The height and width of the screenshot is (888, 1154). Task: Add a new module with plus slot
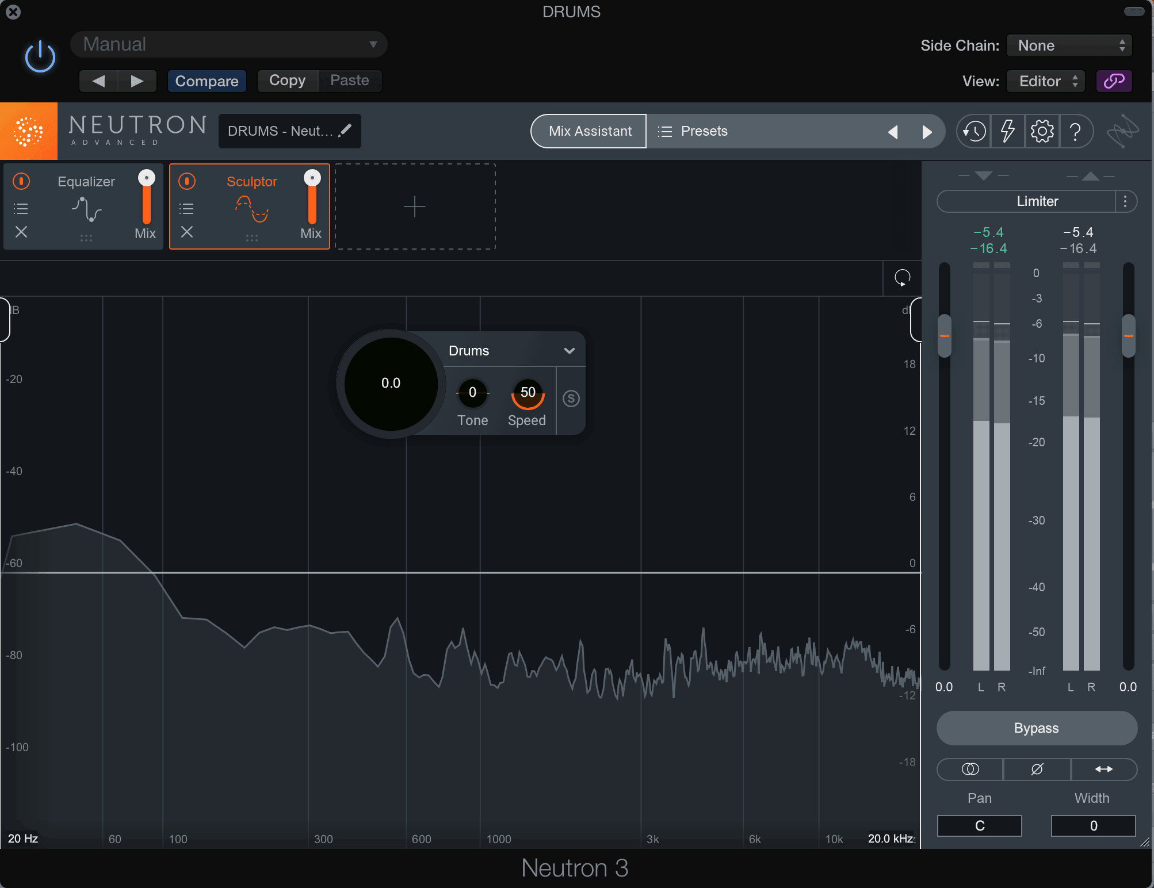pyautogui.click(x=415, y=206)
